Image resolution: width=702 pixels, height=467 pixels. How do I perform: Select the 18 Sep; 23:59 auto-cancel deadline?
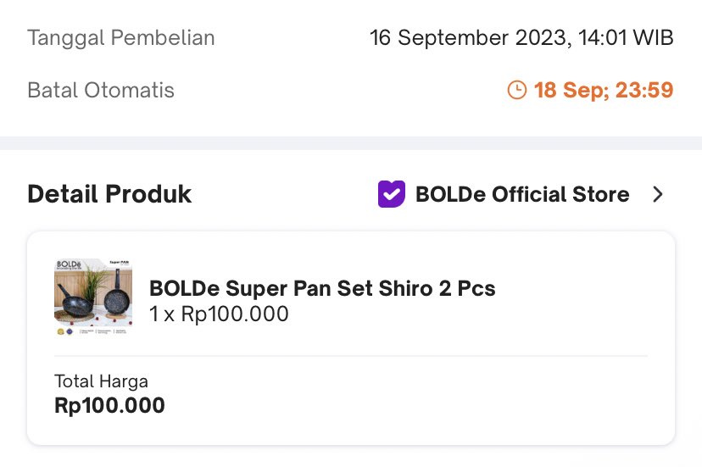click(603, 90)
